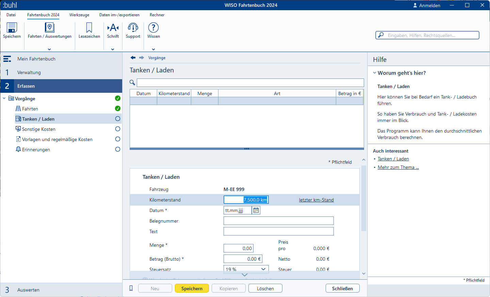Viewport: 490px width, 297px height.
Task: Click the Belegnummer input field
Action: pos(278,221)
